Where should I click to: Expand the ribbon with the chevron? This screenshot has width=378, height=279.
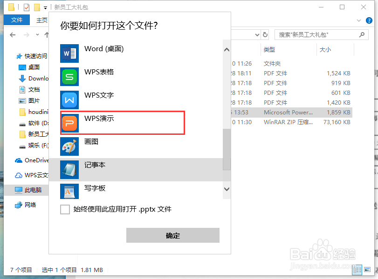point(359,20)
